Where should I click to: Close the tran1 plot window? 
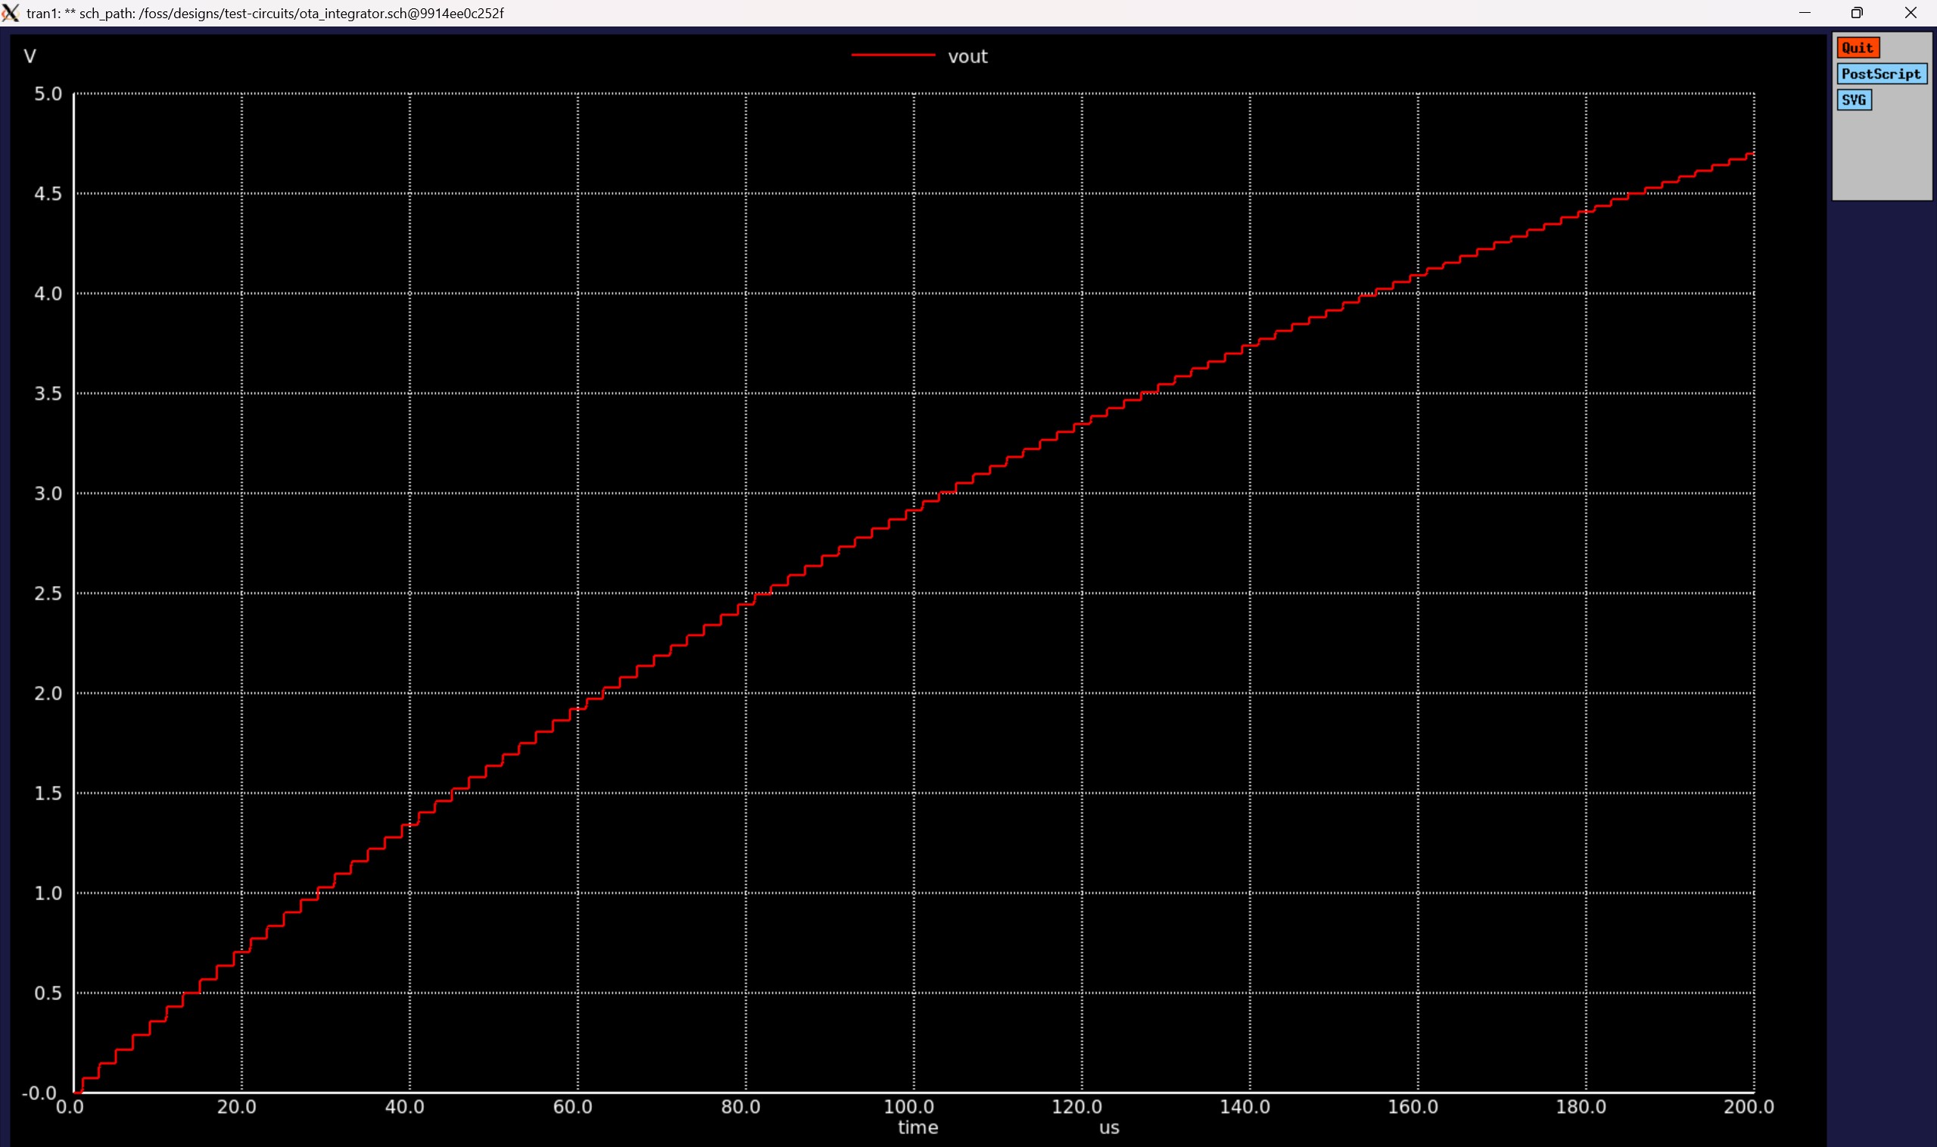click(1910, 13)
